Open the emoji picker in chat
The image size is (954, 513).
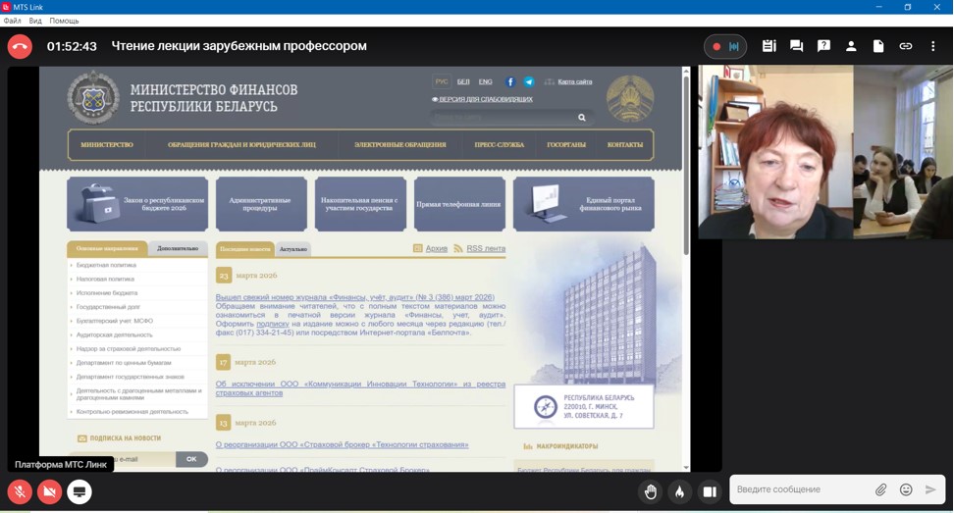(x=906, y=489)
